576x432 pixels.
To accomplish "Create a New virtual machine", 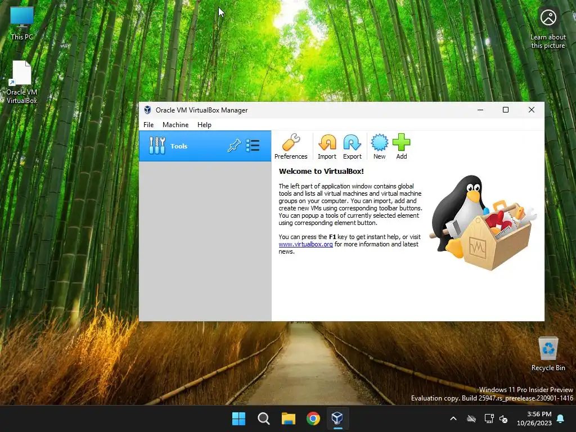I will (379, 146).
